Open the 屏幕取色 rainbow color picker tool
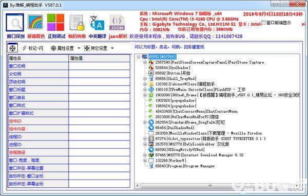Screen dimensions: 308x196 [x=35, y=22]
